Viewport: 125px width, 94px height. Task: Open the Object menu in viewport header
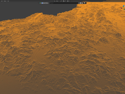pos(5,1)
